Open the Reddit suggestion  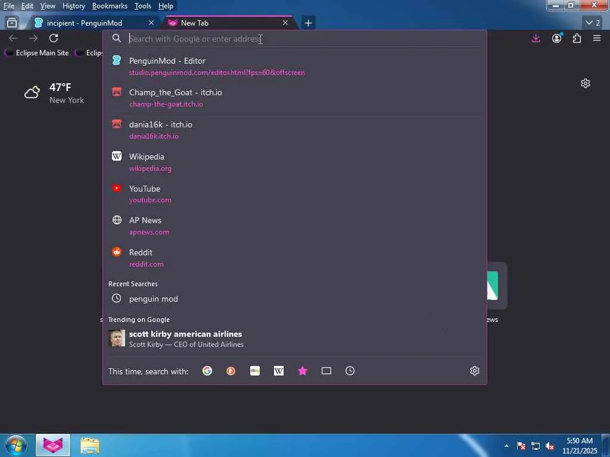[x=294, y=258]
